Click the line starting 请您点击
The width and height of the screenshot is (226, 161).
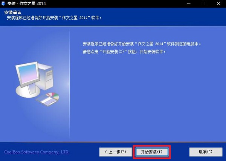tap(124, 52)
